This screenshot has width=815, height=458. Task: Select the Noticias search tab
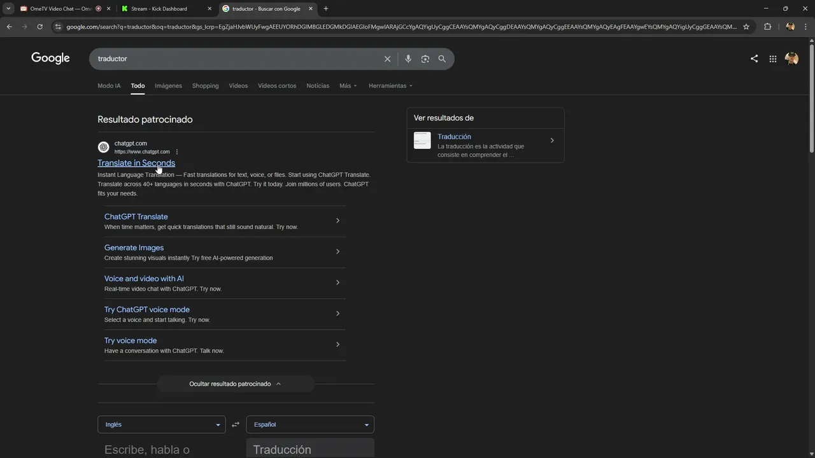point(318,86)
